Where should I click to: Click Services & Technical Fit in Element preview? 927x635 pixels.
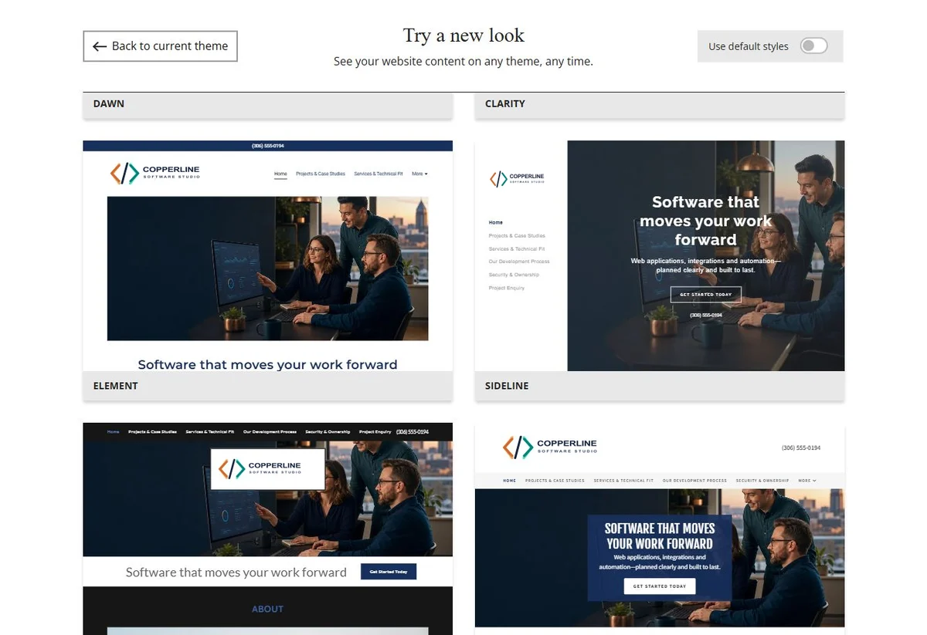pyautogui.click(x=379, y=174)
